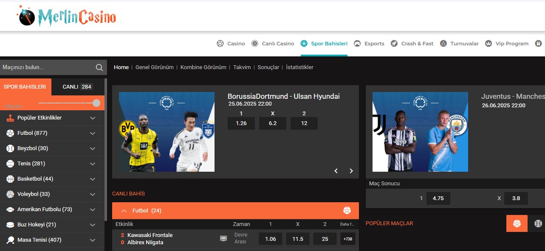This screenshot has height=251, width=545.
Task: Go to next featured match slide
Action: coord(351,171)
